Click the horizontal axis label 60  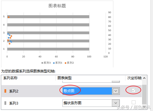pos(56,57)
